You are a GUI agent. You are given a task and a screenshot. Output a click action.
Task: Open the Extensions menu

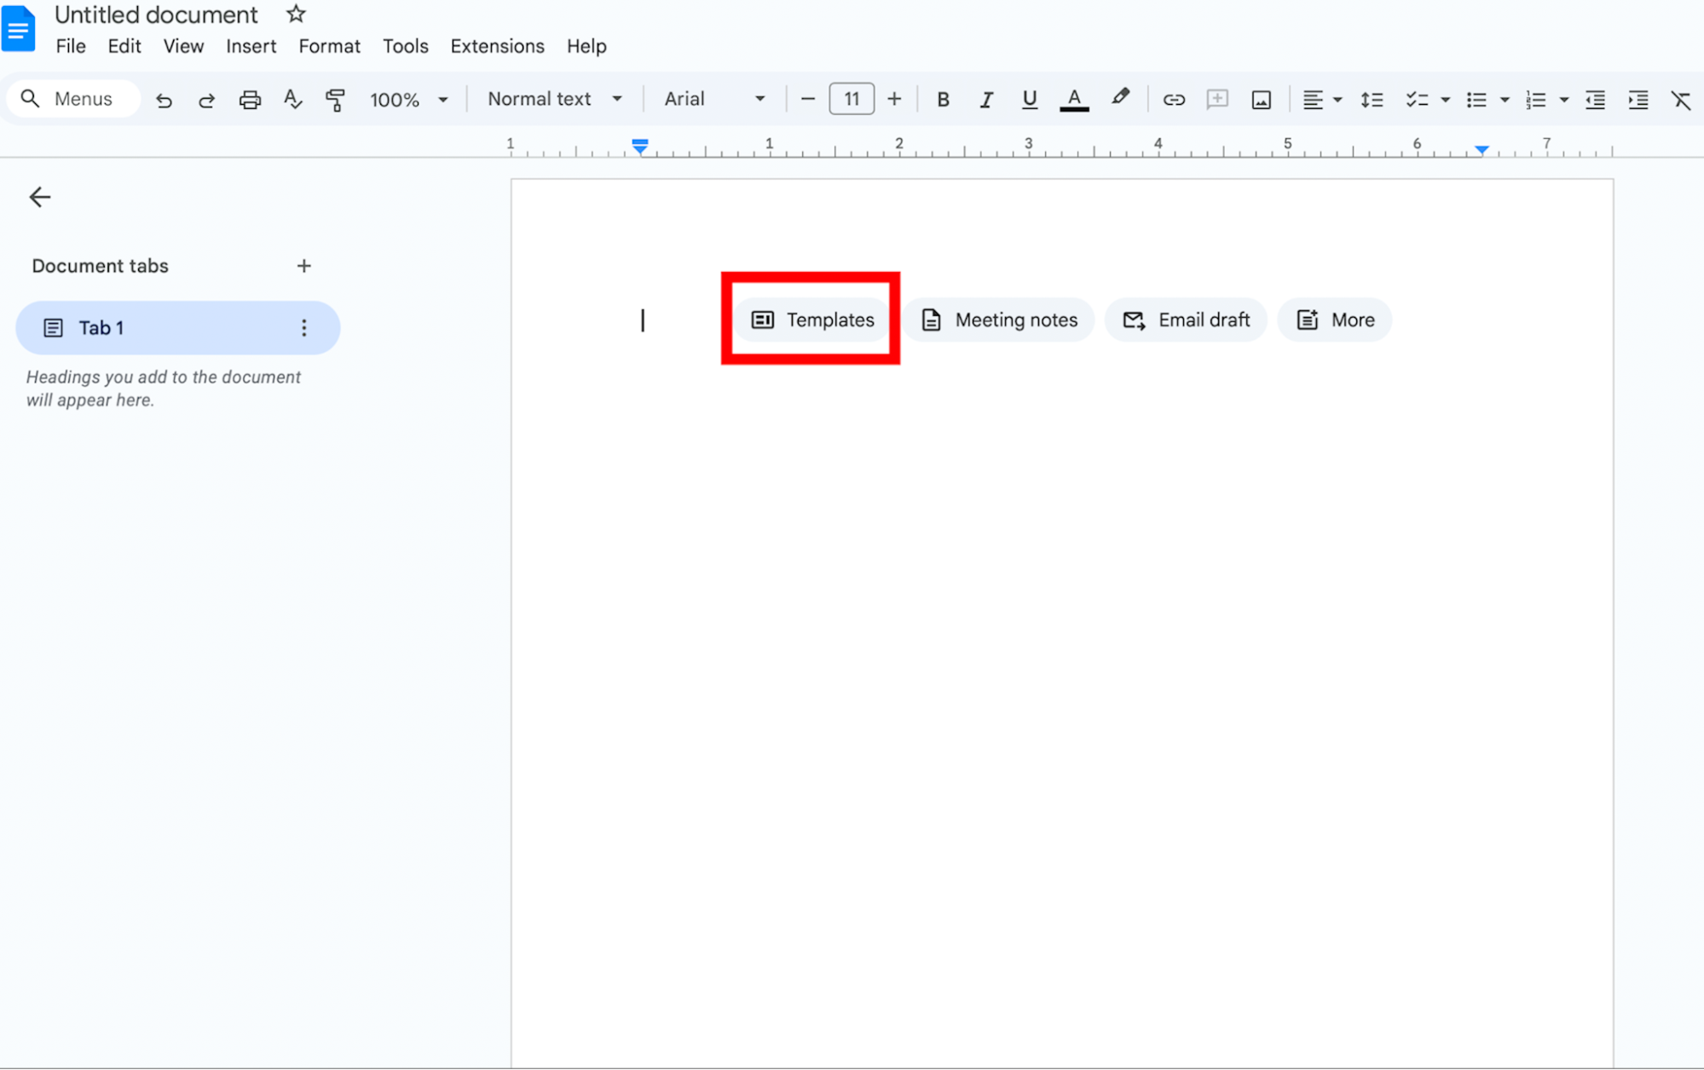[497, 46]
